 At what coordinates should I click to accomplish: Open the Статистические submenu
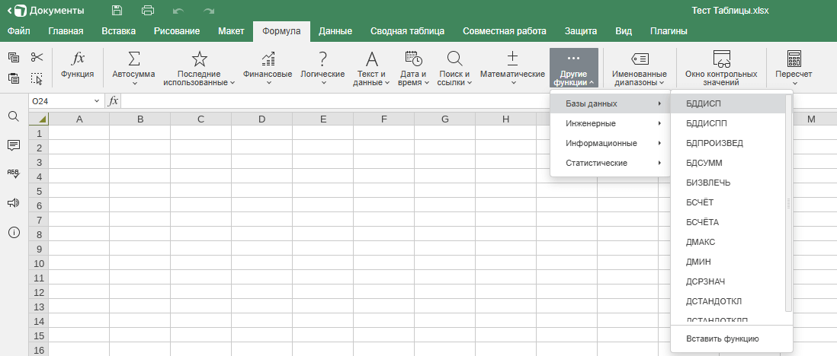[610, 163]
